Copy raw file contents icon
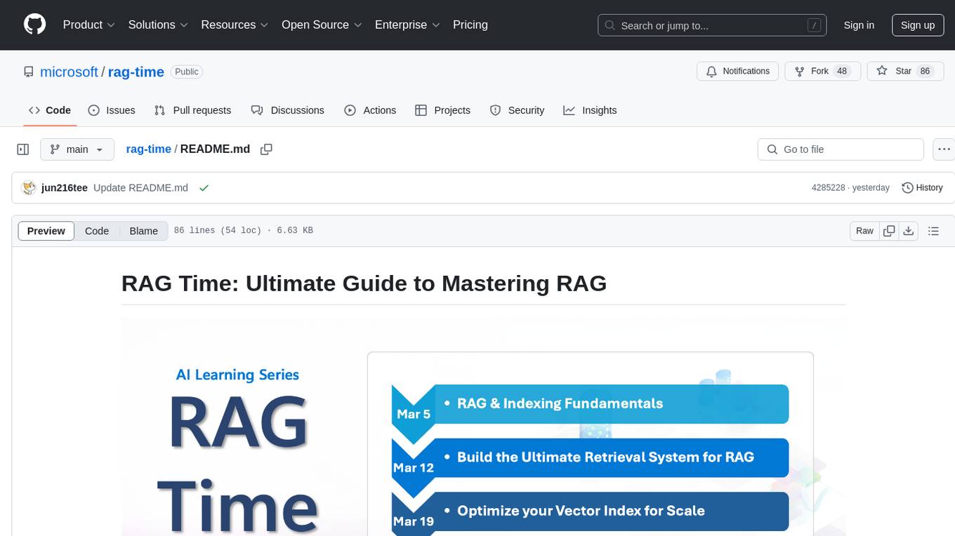 click(889, 231)
